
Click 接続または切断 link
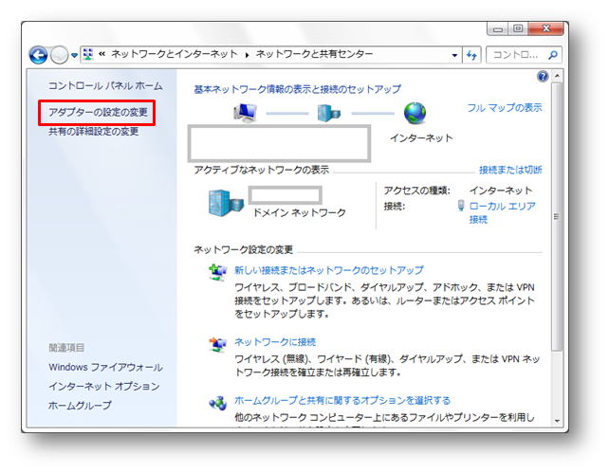[x=510, y=170]
